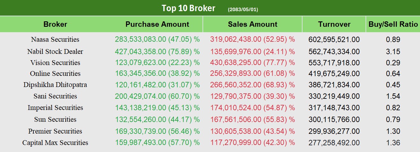Click the 2083/05/01 date label

click(243, 10)
